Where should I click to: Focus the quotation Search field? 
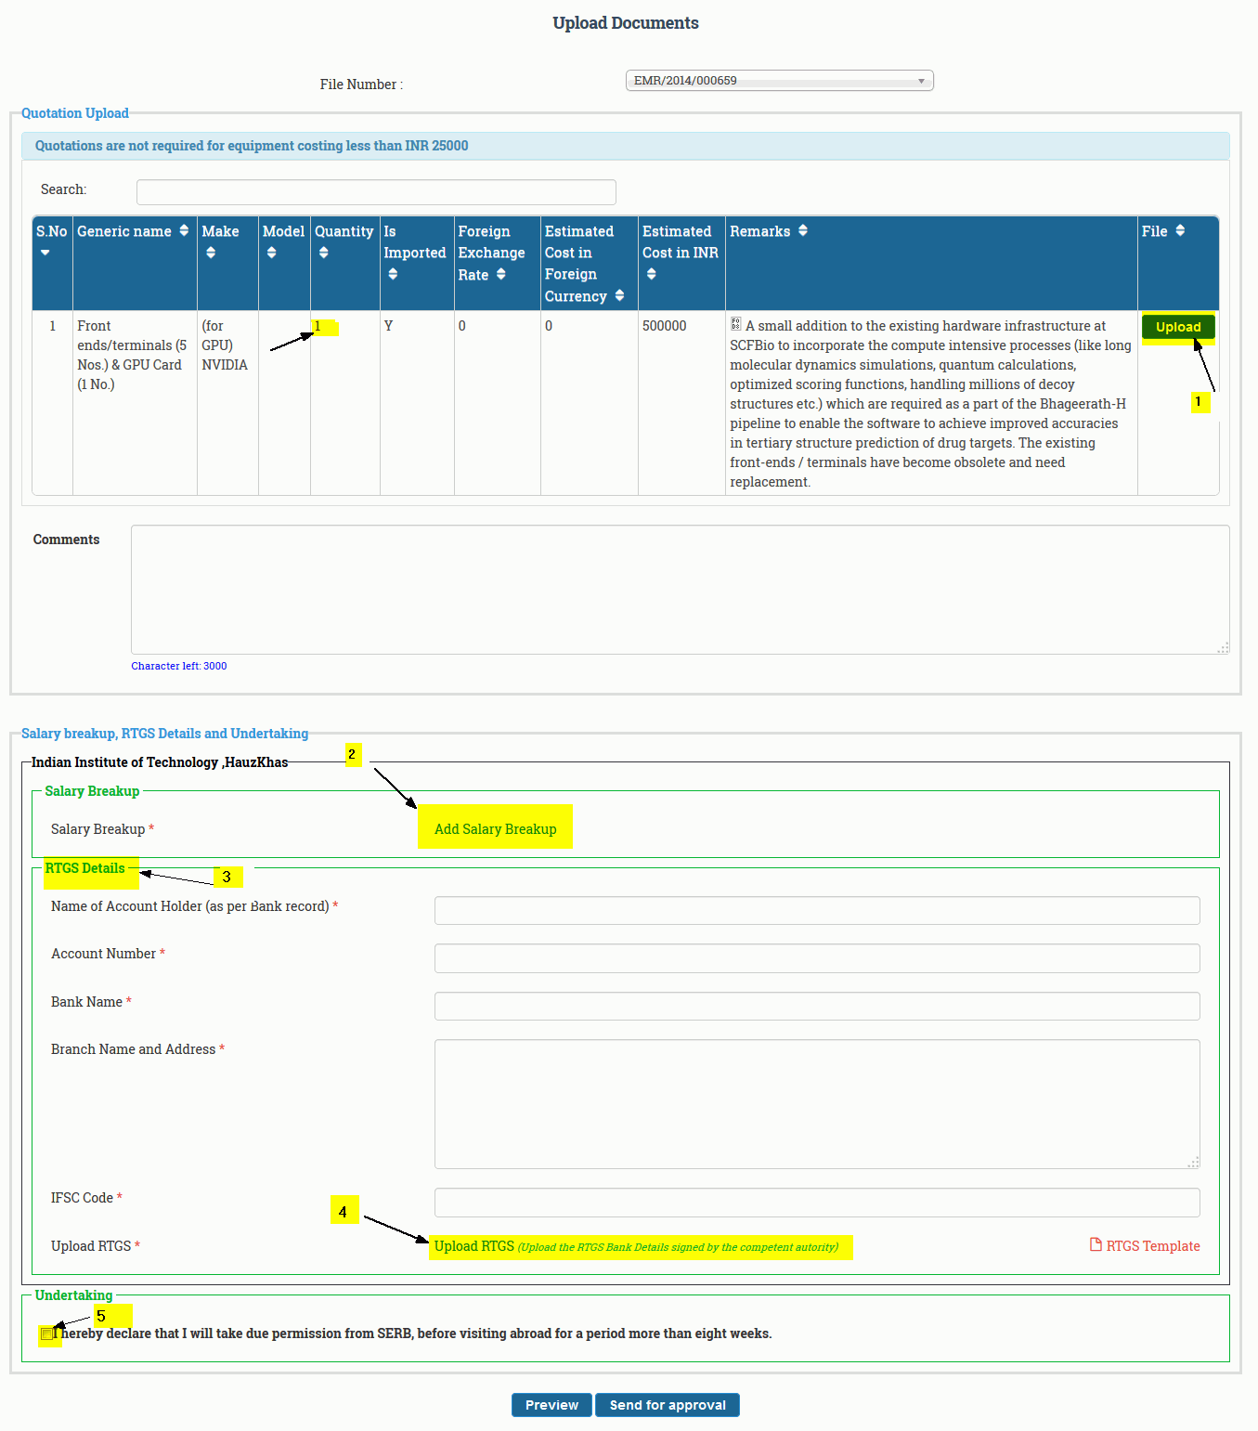pos(376,192)
